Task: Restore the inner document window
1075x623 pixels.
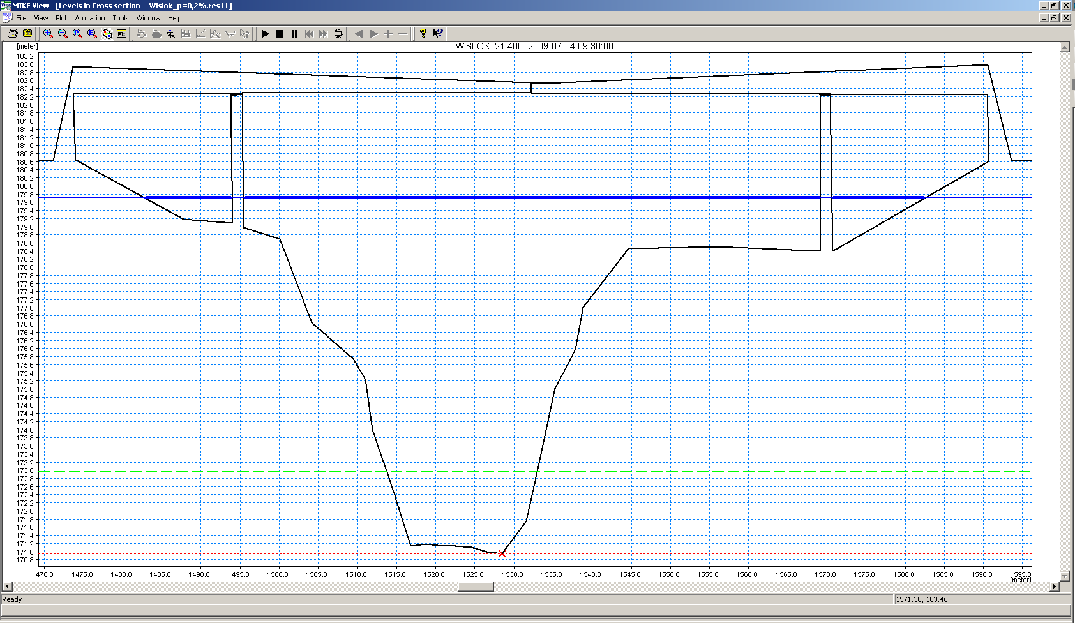Action: tap(1055, 18)
